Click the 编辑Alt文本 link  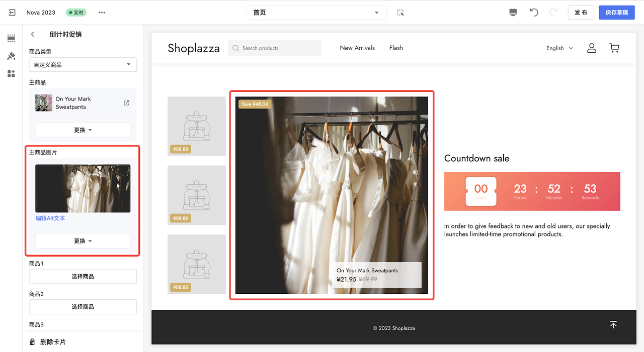(x=50, y=218)
